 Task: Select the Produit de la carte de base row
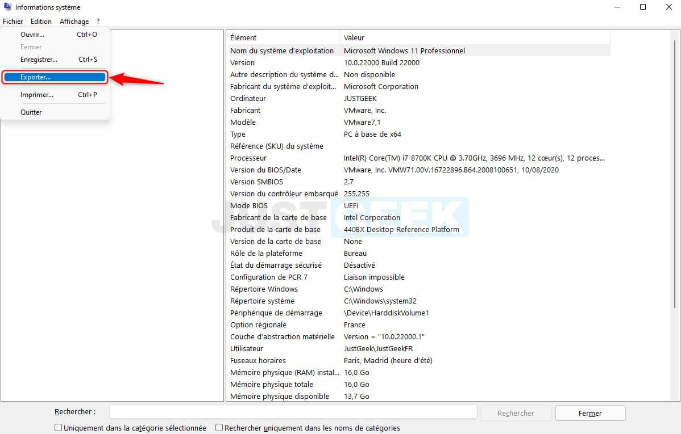[x=418, y=230]
